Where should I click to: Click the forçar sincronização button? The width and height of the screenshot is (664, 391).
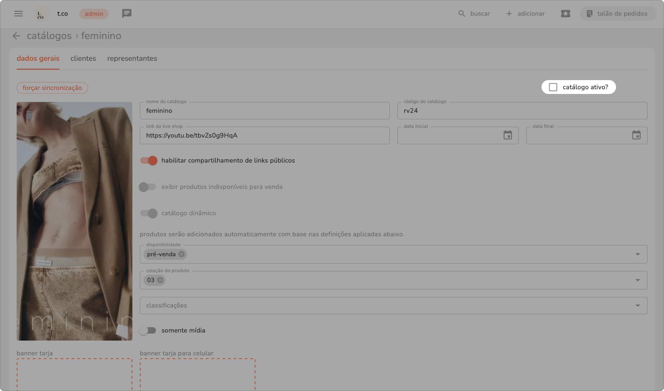tap(52, 88)
